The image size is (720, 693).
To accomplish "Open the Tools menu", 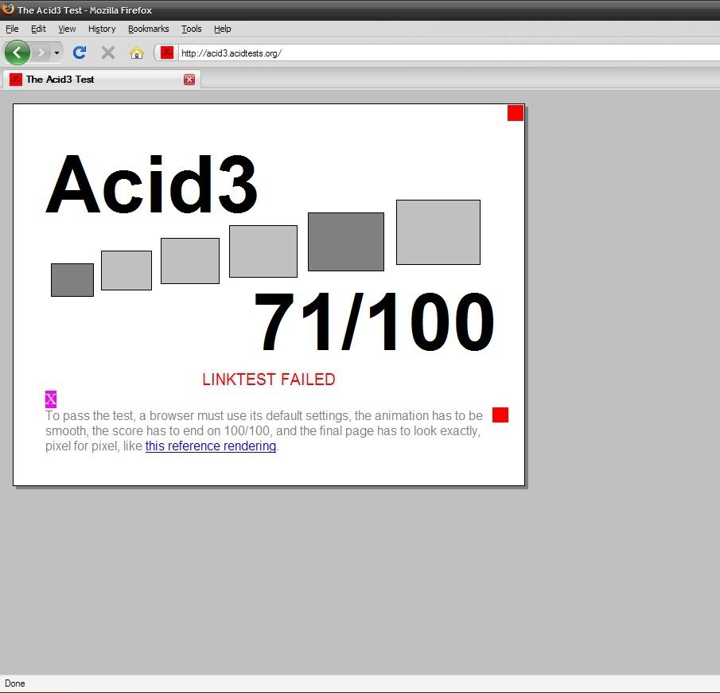I will pos(192,29).
